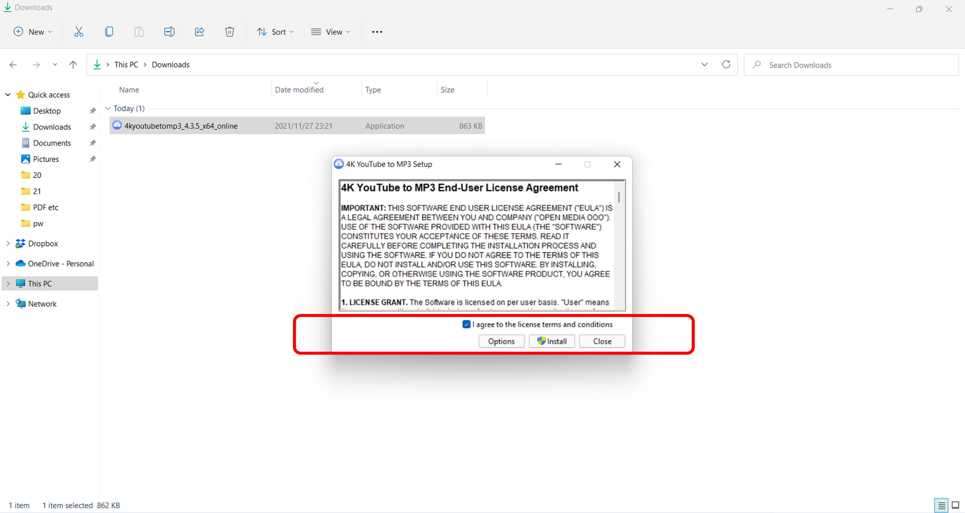Open the See more ellipsis menu
The height and width of the screenshot is (513, 965).
(377, 32)
